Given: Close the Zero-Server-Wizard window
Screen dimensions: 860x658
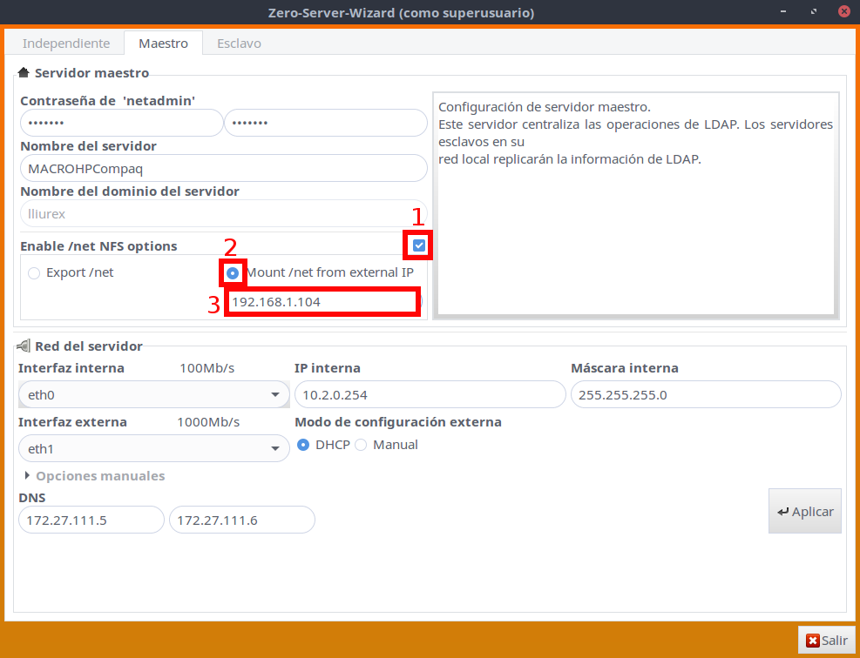Looking at the screenshot, I should 843,13.
